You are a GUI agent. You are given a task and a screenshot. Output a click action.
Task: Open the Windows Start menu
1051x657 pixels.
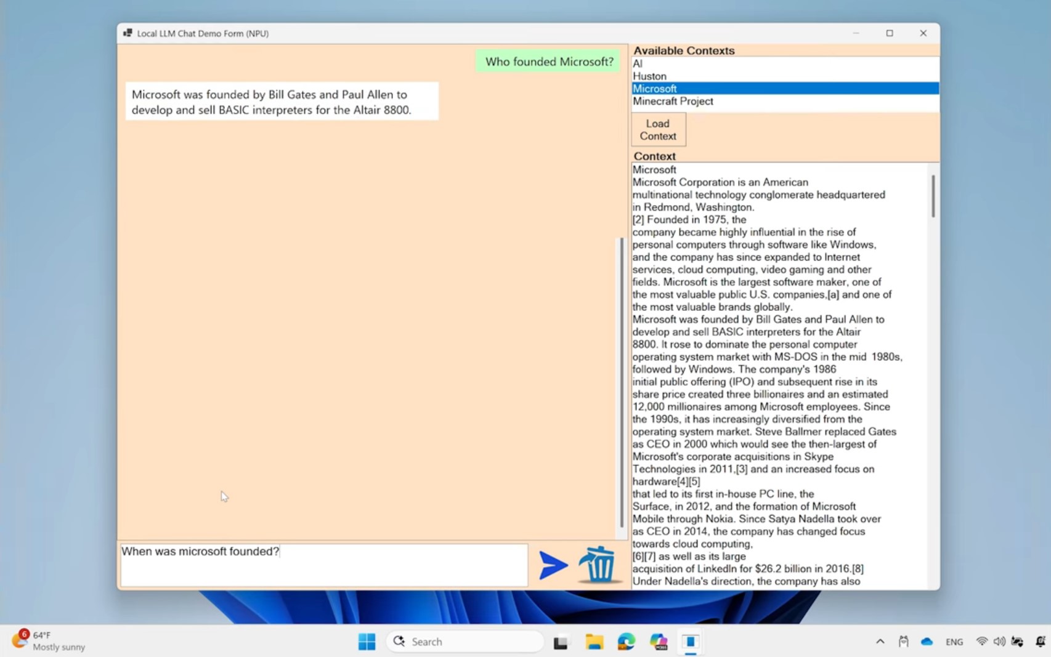pos(367,642)
